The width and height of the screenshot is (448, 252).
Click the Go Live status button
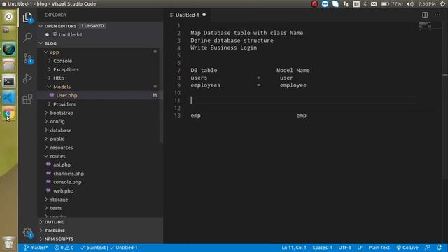pos(407,248)
